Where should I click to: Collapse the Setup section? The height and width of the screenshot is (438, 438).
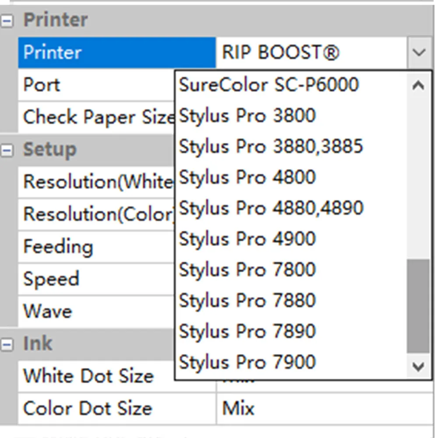(x=7, y=151)
